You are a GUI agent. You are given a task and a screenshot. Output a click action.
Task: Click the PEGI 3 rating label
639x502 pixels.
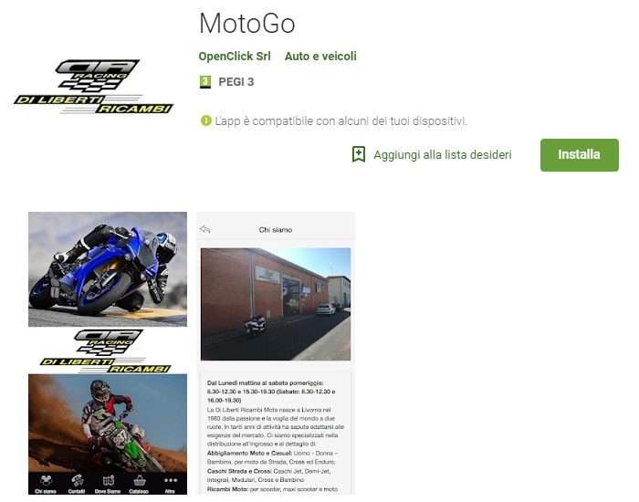[x=236, y=82]
